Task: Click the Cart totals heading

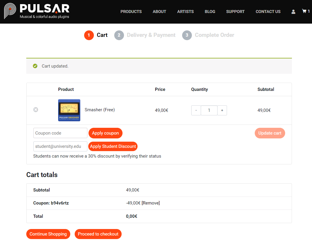Action: coord(42,175)
